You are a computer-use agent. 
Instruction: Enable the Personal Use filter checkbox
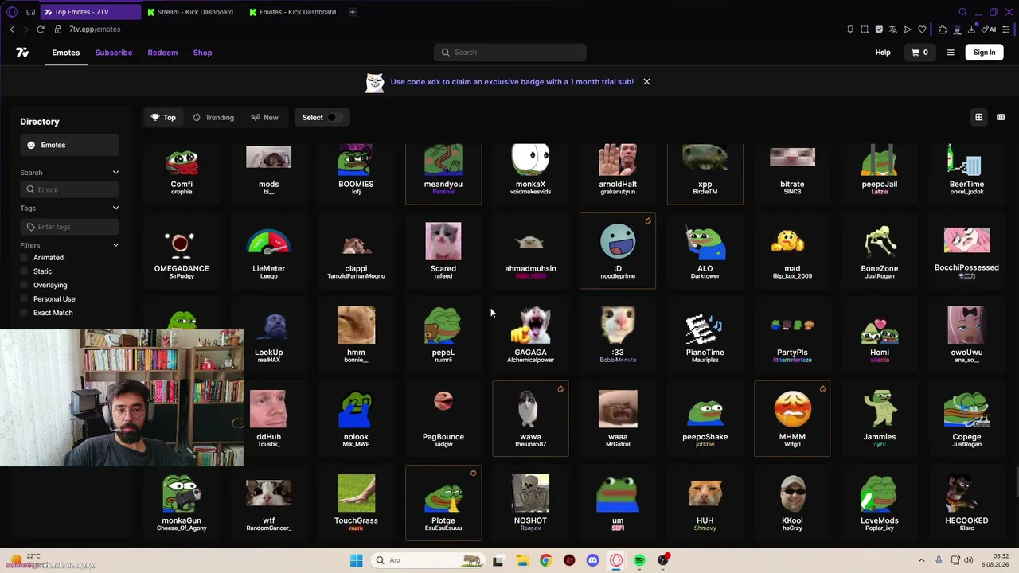coord(24,299)
